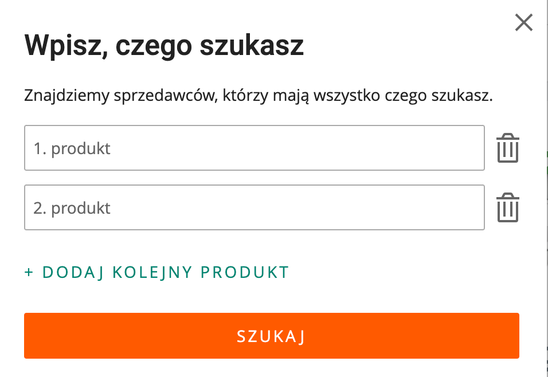This screenshot has height=377, width=548.
Task: Select the X icon above the trash icons
Action: 524,23
